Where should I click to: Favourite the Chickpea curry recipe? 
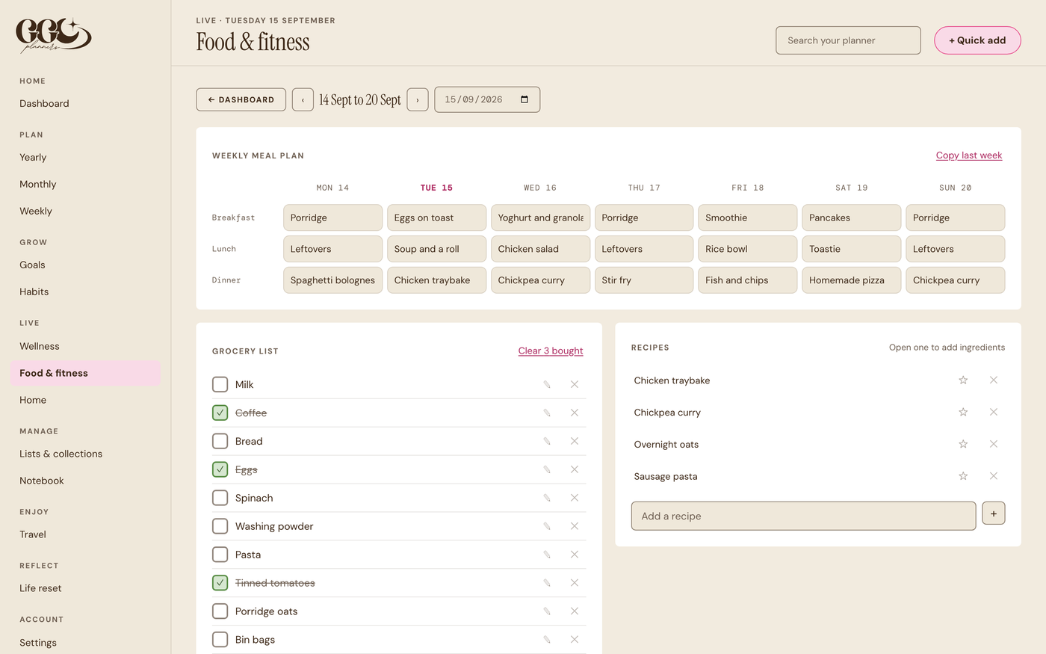coord(963,413)
